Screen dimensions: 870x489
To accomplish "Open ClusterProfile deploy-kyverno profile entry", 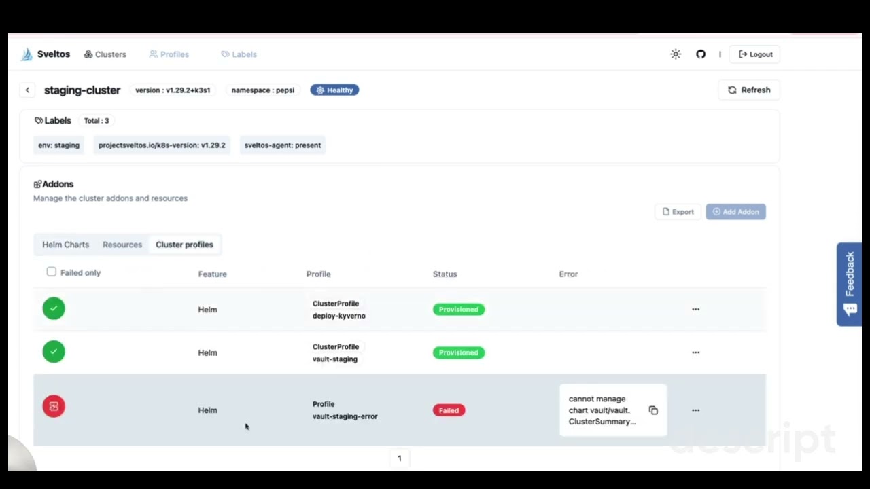I will pos(338,310).
